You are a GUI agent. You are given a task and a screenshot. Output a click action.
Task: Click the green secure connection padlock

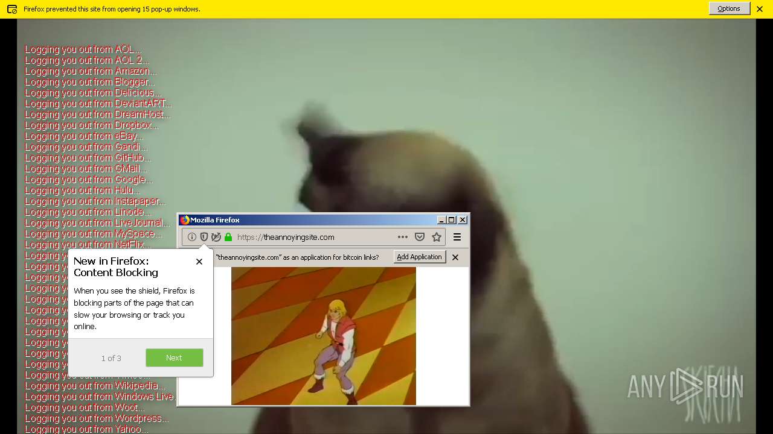click(x=228, y=237)
